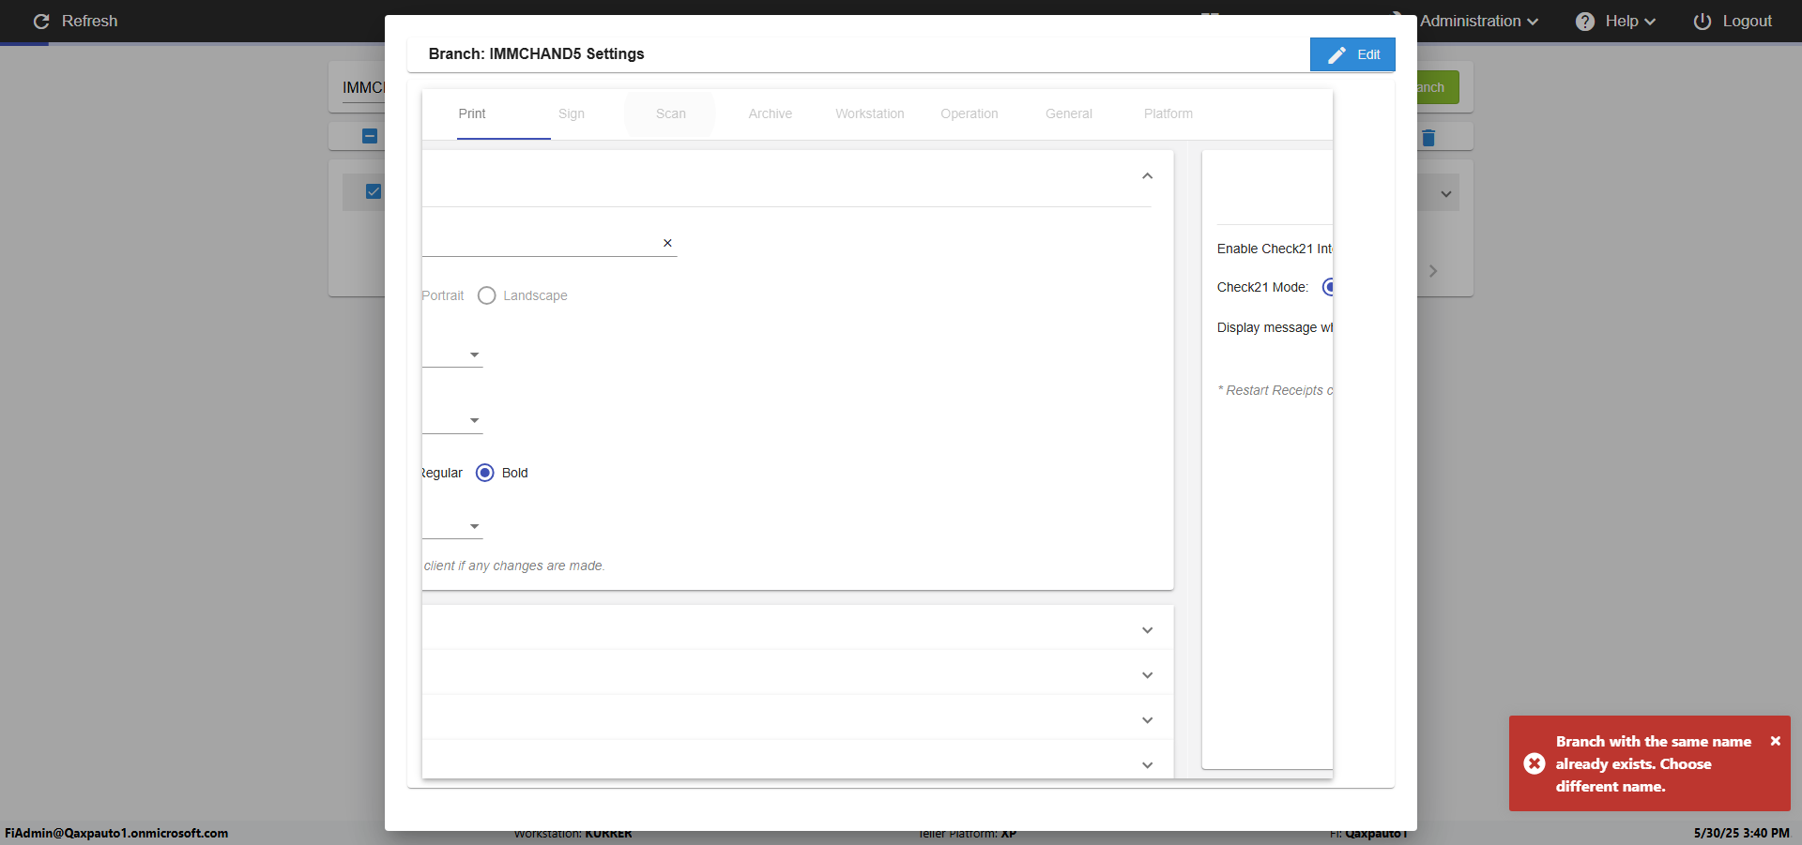The width and height of the screenshot is (1802, 845).
Task: Click the text input field beside X
Action: (540, 243)
